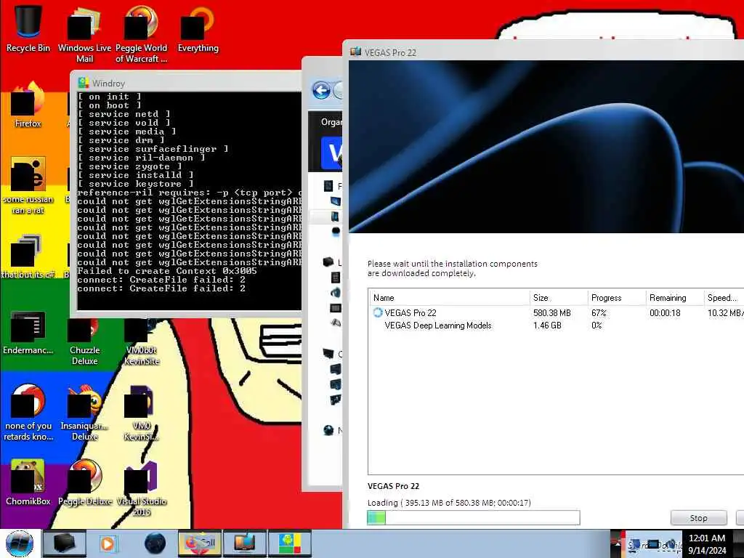744x558 pixels.
Task: Click the 00:00:18 remaining time cell
Action: [665, 312]
